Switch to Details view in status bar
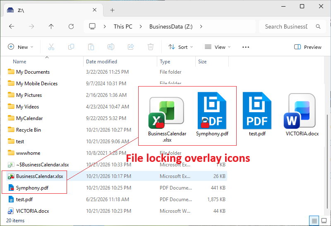The image size is (331, 226). point(314,221)
